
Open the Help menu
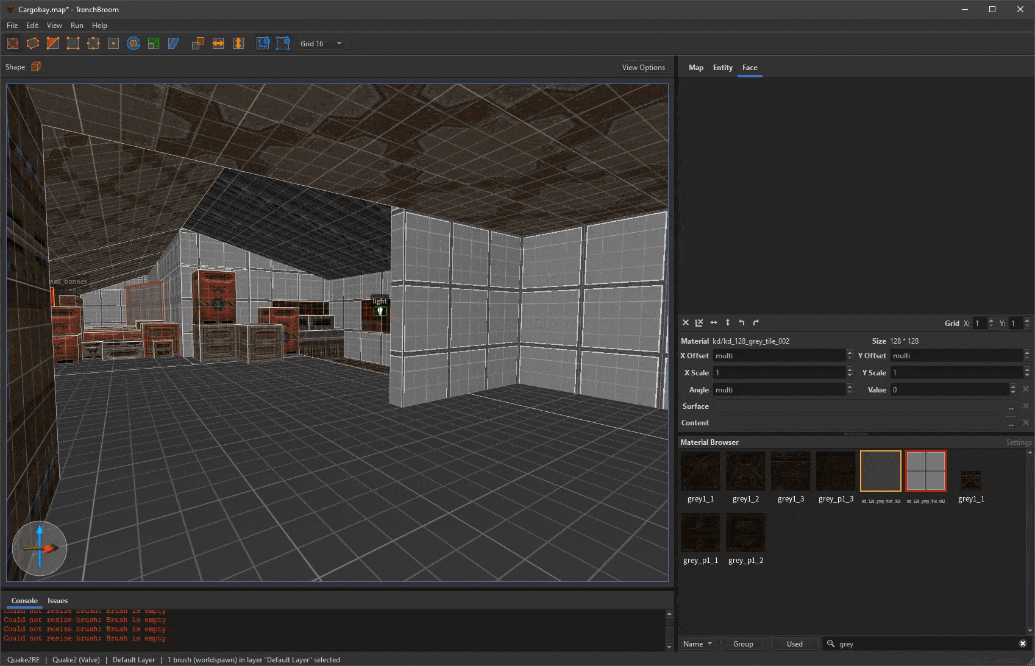click(99, 26)
